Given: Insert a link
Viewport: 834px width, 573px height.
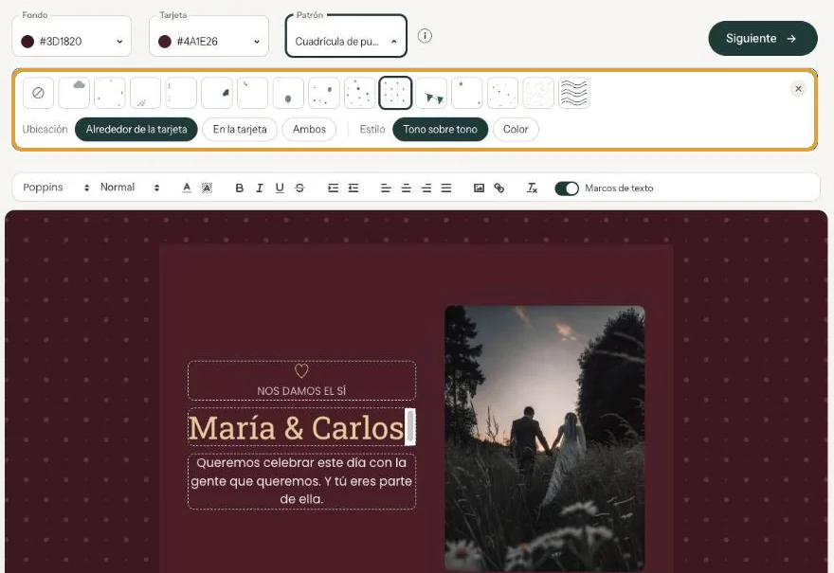Looking at the screenshot, I should (499, 188).
